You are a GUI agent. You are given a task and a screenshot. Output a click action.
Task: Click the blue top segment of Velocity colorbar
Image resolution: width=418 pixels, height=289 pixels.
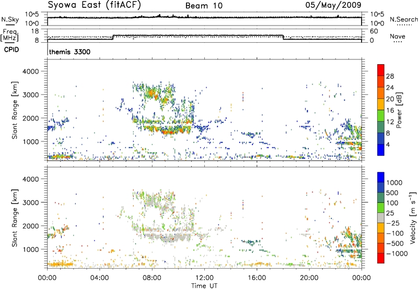[x=381, y=177]
